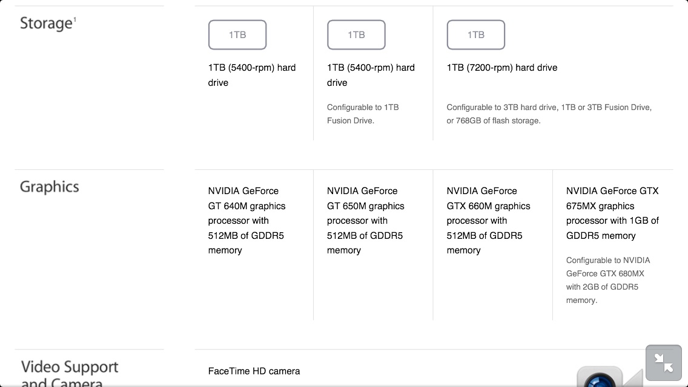Viewport: 688px width, 387px height.
Task: Open the Storage footnote superscript 1
Action: coord(74,19)
